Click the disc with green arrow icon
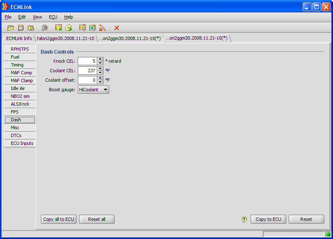 (x=69, y=28)
